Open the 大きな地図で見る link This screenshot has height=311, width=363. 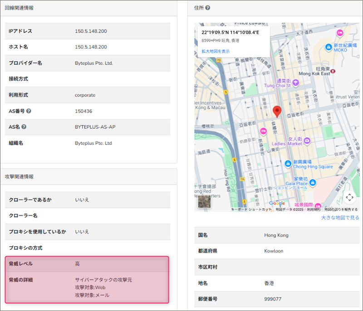pos(340,218)
